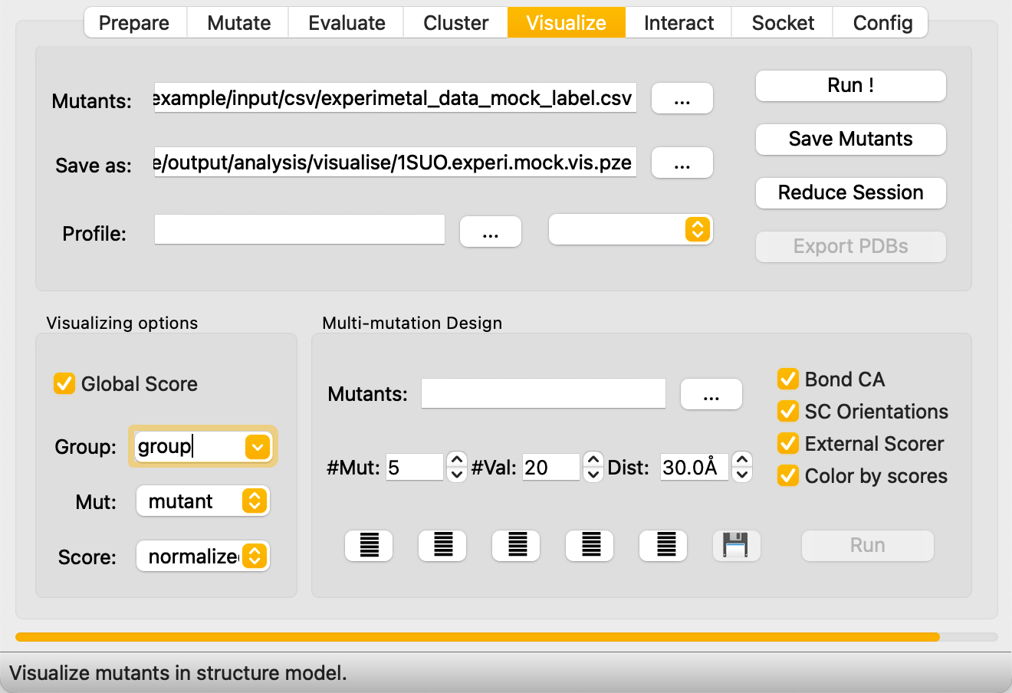This screenshot has height=693, width=1012.
Task: Click the fourth list icon button
Action: tap(590, 546)
